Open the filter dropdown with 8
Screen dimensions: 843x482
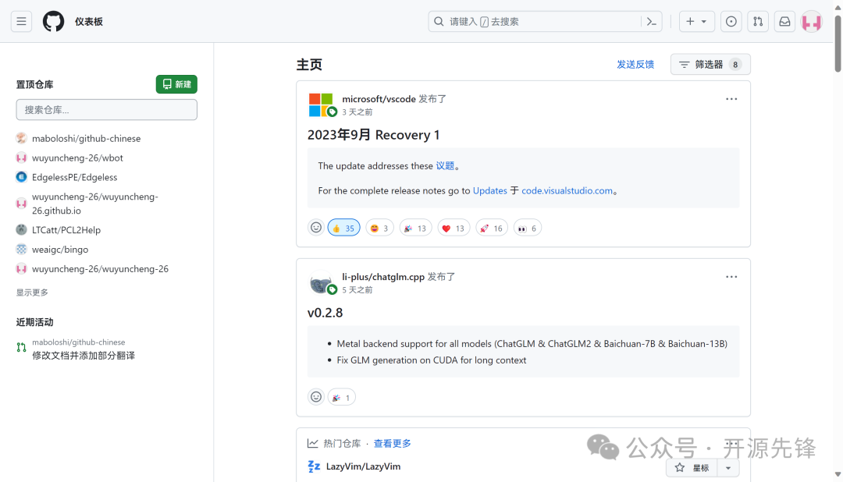[x=710, y=65]
